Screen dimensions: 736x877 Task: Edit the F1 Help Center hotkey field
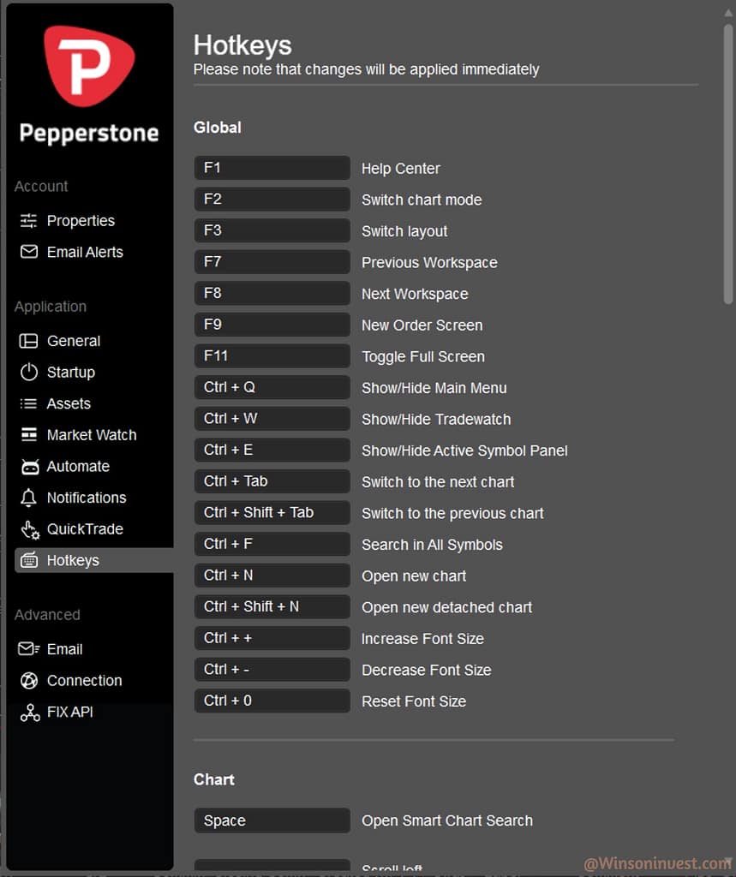(272, 168)
